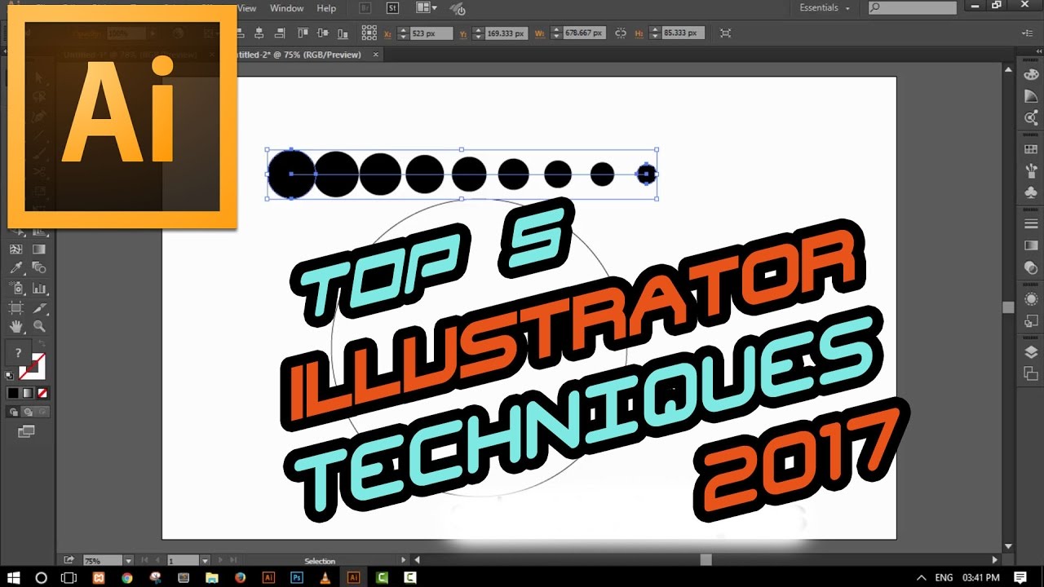Launch Adobe Bridge (Br) button

[x=366, y=8]
